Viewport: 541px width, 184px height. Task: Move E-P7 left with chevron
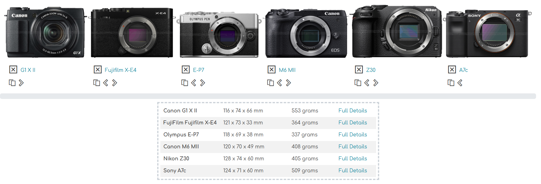(194, 83)
